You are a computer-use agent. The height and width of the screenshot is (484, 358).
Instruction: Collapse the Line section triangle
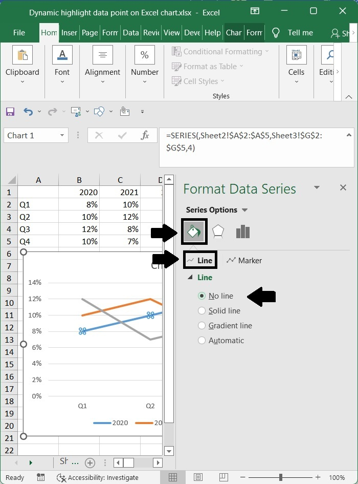click(190, 277)
